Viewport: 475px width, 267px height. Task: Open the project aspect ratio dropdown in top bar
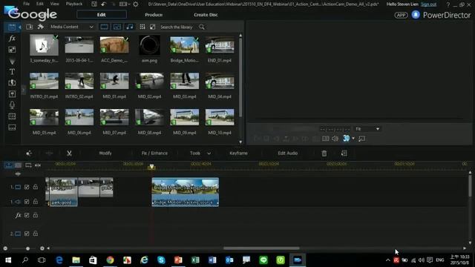[x=124, y=4]
